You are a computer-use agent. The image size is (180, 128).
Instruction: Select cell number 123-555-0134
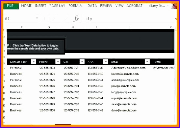(71, 86)
